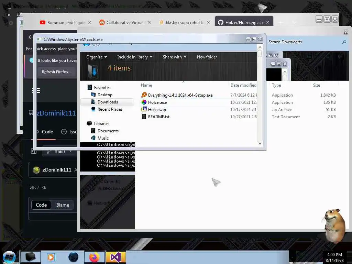Screen dimensions: 352x264
Task: Open Downloads in Favorites
Action: (x=108, y=102)
